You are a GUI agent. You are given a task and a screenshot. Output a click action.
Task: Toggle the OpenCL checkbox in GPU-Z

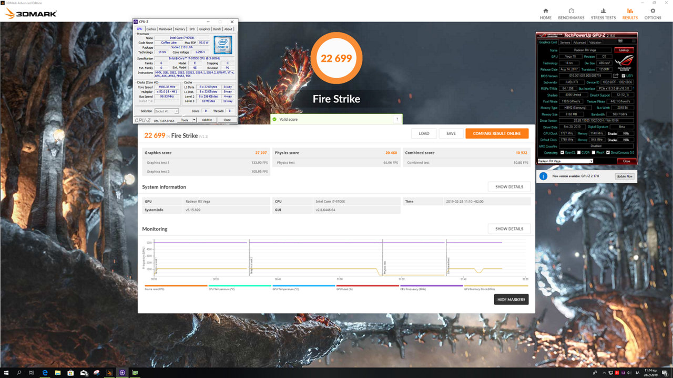562,152
